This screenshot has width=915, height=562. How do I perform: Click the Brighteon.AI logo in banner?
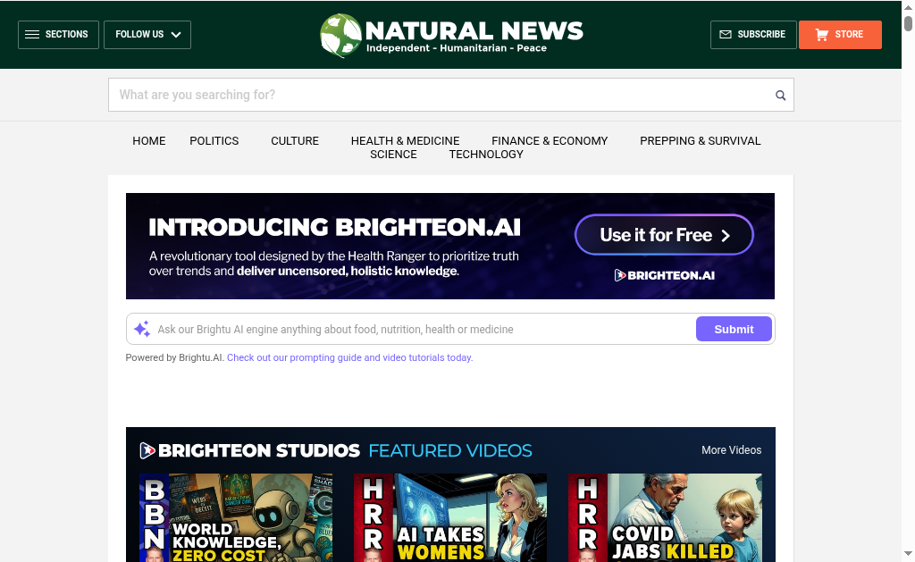(664, 275)
